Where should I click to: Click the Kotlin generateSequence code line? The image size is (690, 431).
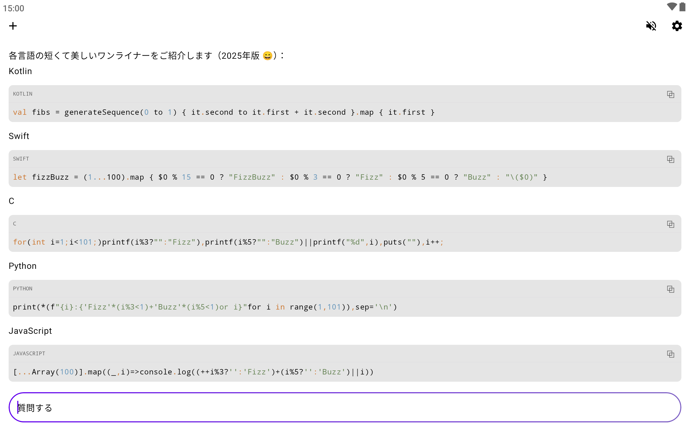[223, 112]
